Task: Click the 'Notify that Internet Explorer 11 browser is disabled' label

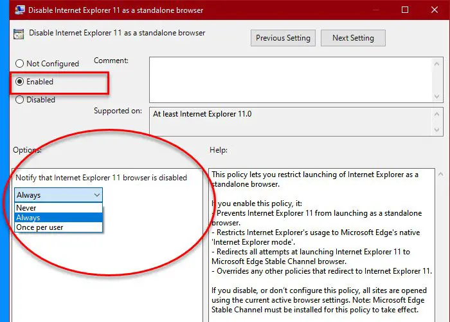Action: point(101,178)
